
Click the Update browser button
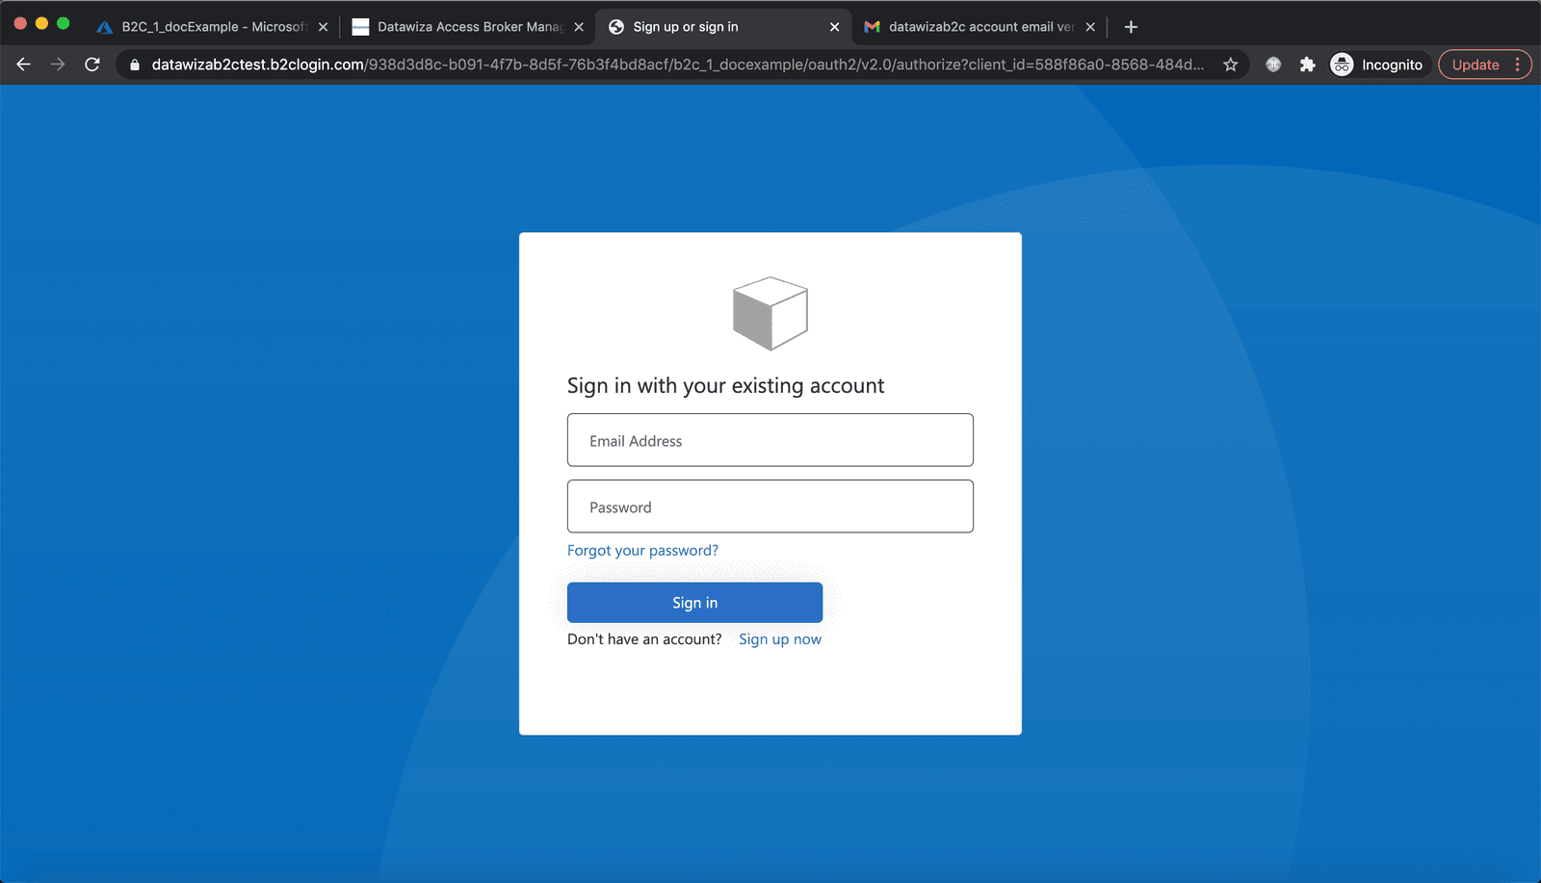coord(1475,65)
